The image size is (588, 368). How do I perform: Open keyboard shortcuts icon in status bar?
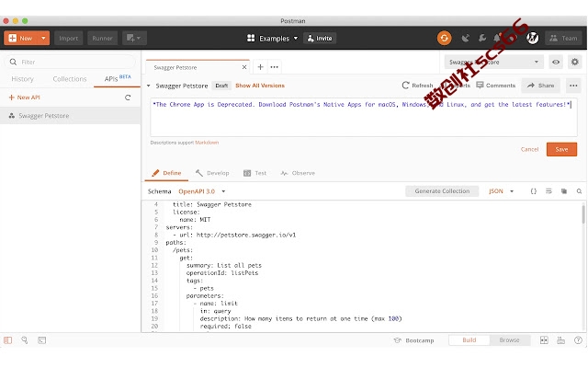click(561, 340)
